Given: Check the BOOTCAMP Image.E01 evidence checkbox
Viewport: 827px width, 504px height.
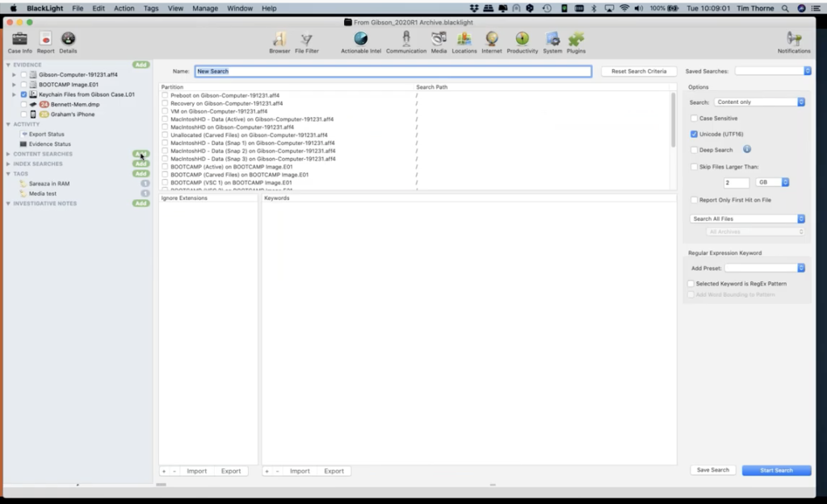Looking at the screenshot, I should (x=23, y=85).
